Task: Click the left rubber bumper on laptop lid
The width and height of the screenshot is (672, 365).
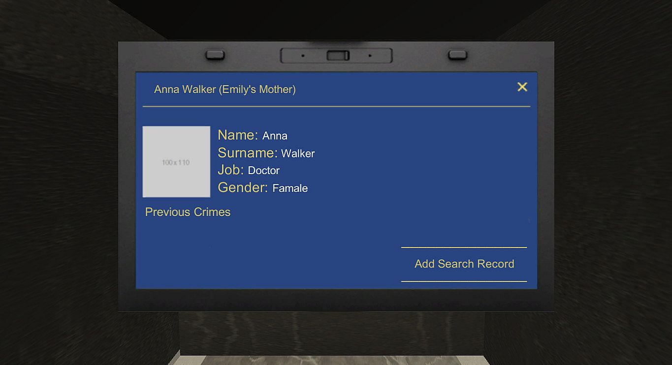Action: point(215,55)
